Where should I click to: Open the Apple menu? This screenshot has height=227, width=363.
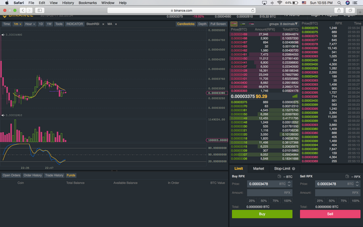click(x=7, y=3)
